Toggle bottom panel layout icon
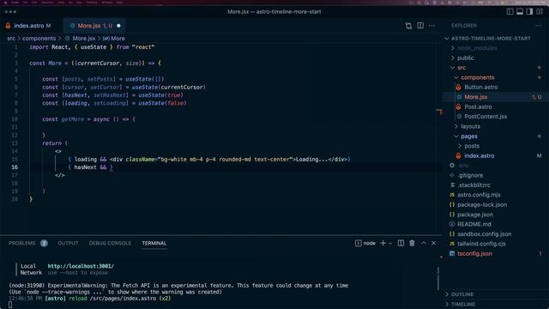This screenshot has width=549, height=309. pos(520,11)
